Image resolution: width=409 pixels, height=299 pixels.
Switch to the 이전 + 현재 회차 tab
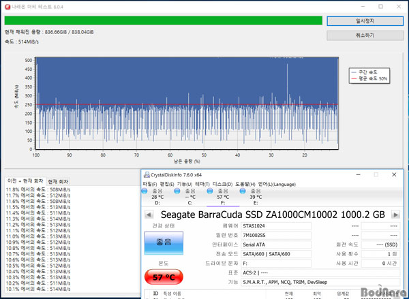tap(25, 181)
